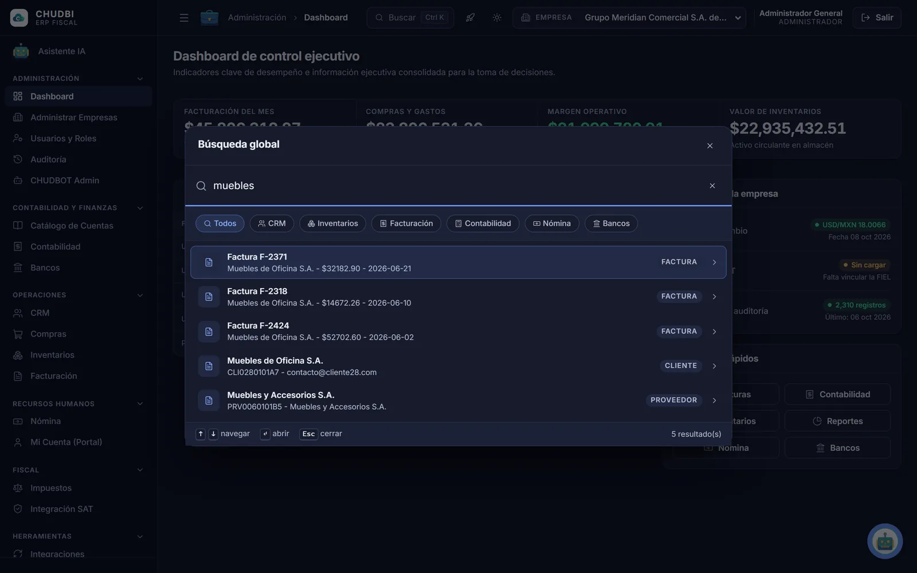The height and width of the screenshot is (573, 917).
Task: Open Integración SAT in sidebar
Action: pos(78,509)
